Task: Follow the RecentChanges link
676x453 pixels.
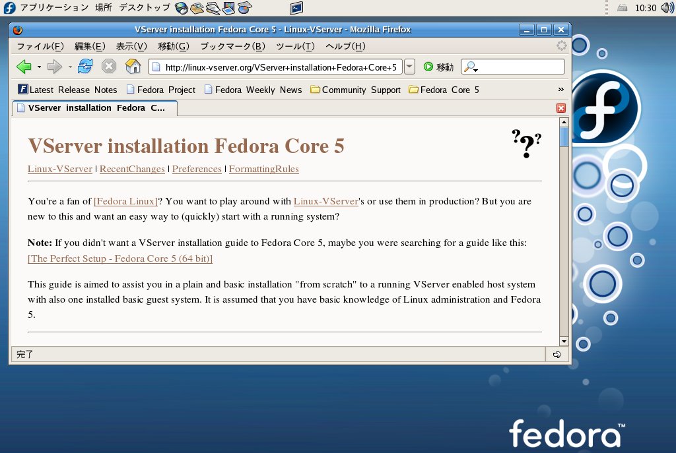Action: [x=132, y=169]
